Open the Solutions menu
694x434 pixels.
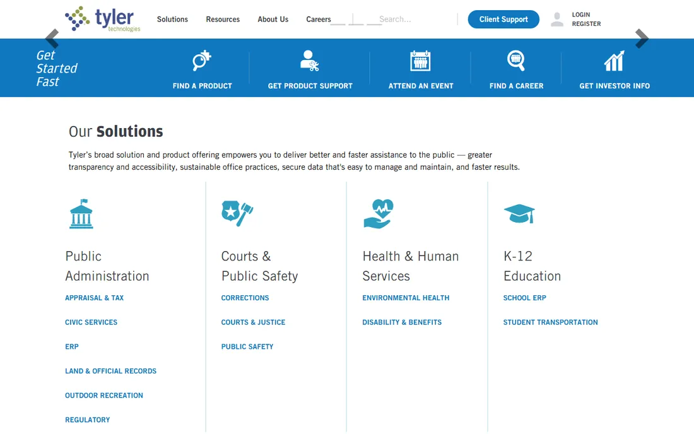(x=172, y=20)
